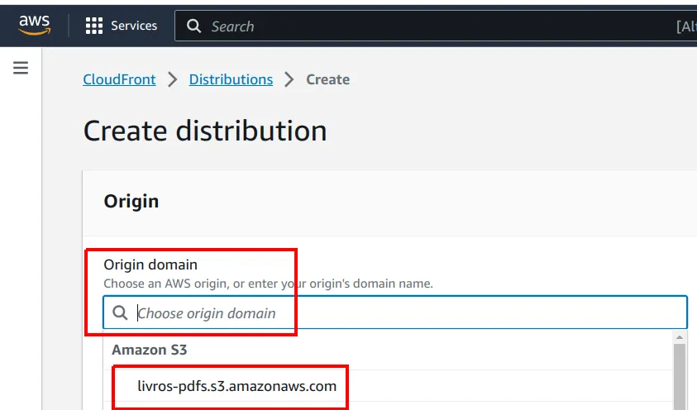Click the AWS logo home icon

click(34, 25)
